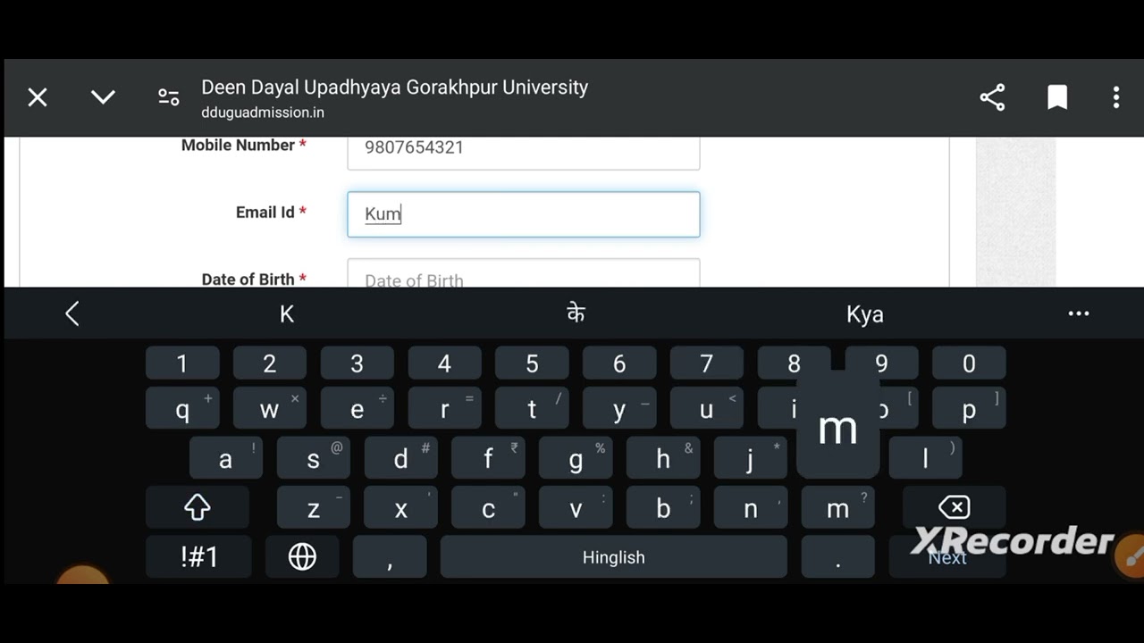Click into the Email Id field
This screenshot has height=643, width=1144.
[524, 214]
